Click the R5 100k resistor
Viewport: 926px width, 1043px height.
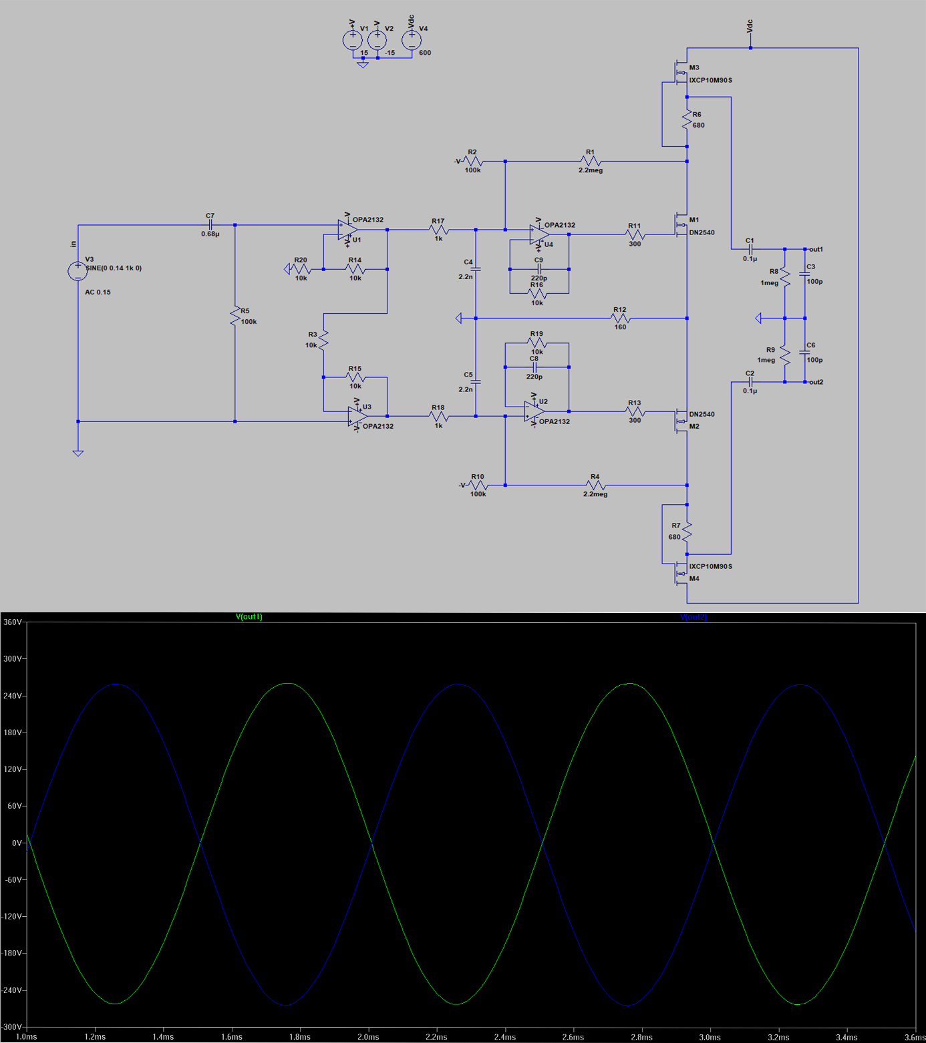pyautogui.click(x=235, y=317)
